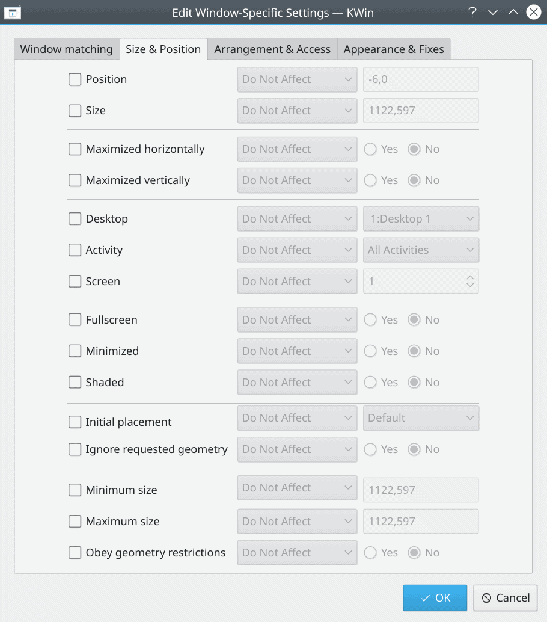This screenshot has width=547, height=622.
Task: Increase the Screen number spinner
Action: [x=470, y=277]
